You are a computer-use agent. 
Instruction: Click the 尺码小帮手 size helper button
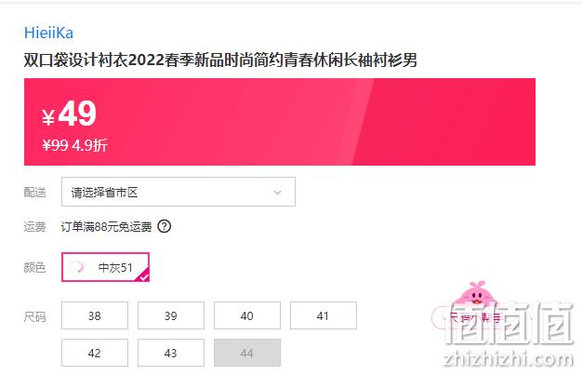pyautogui.click(x=471, y=317)
